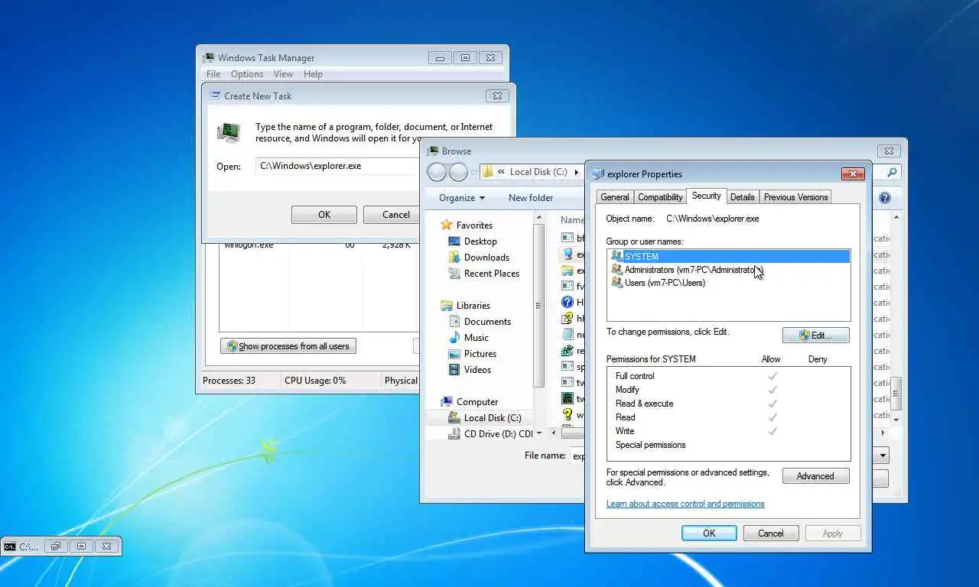This screenshot has width=979, height=587.
Task: Restore the minimized command prompt window
Action: [x=54, y=546]
